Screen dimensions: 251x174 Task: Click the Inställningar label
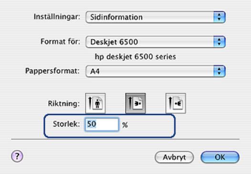tap(57, 17)
